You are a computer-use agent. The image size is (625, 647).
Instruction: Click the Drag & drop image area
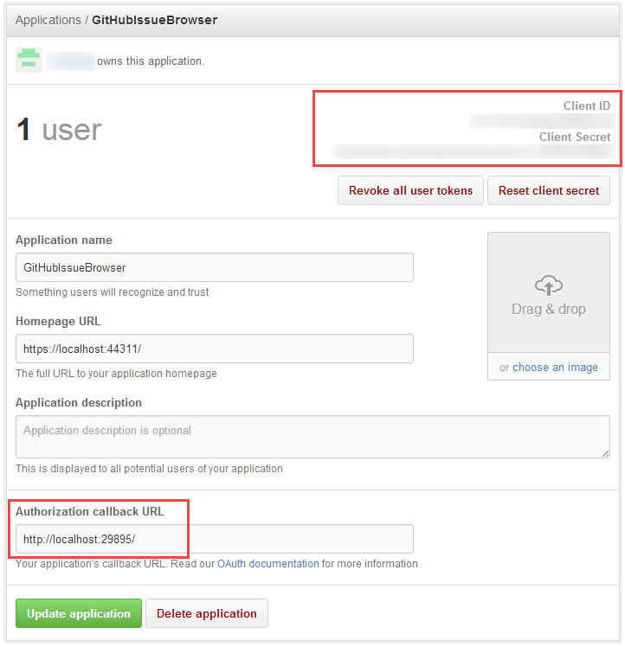click(548, 292)
